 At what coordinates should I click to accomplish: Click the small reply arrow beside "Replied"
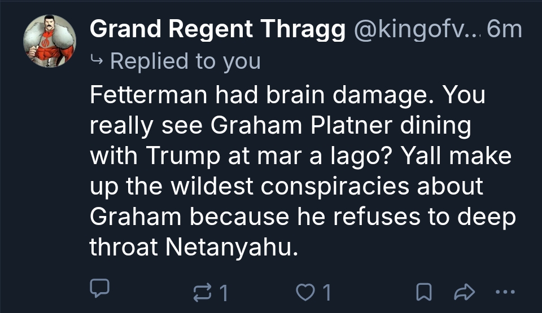coord(98,61)
